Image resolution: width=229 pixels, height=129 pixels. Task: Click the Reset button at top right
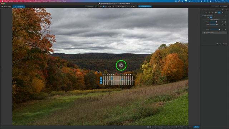[x=215, y=6]
